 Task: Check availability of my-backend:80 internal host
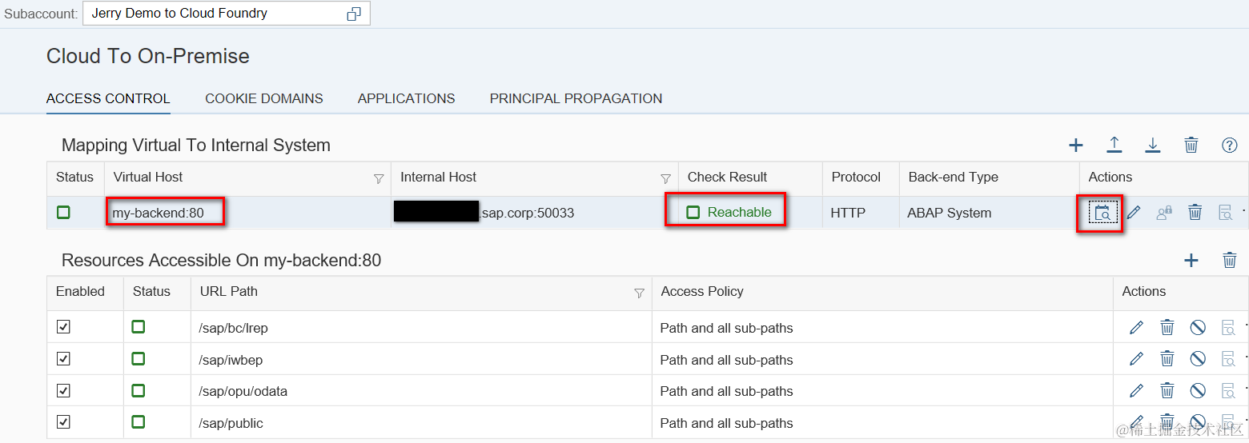[x=1102, y=213]
